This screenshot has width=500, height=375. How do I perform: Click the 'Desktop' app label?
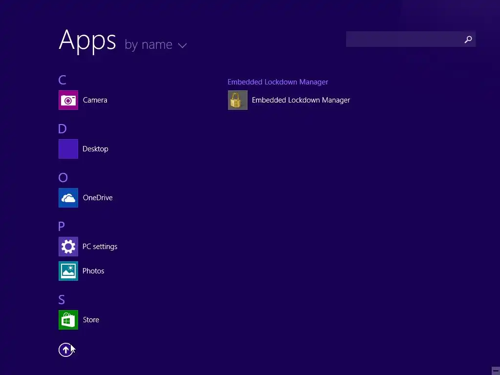tap(95, 149)
